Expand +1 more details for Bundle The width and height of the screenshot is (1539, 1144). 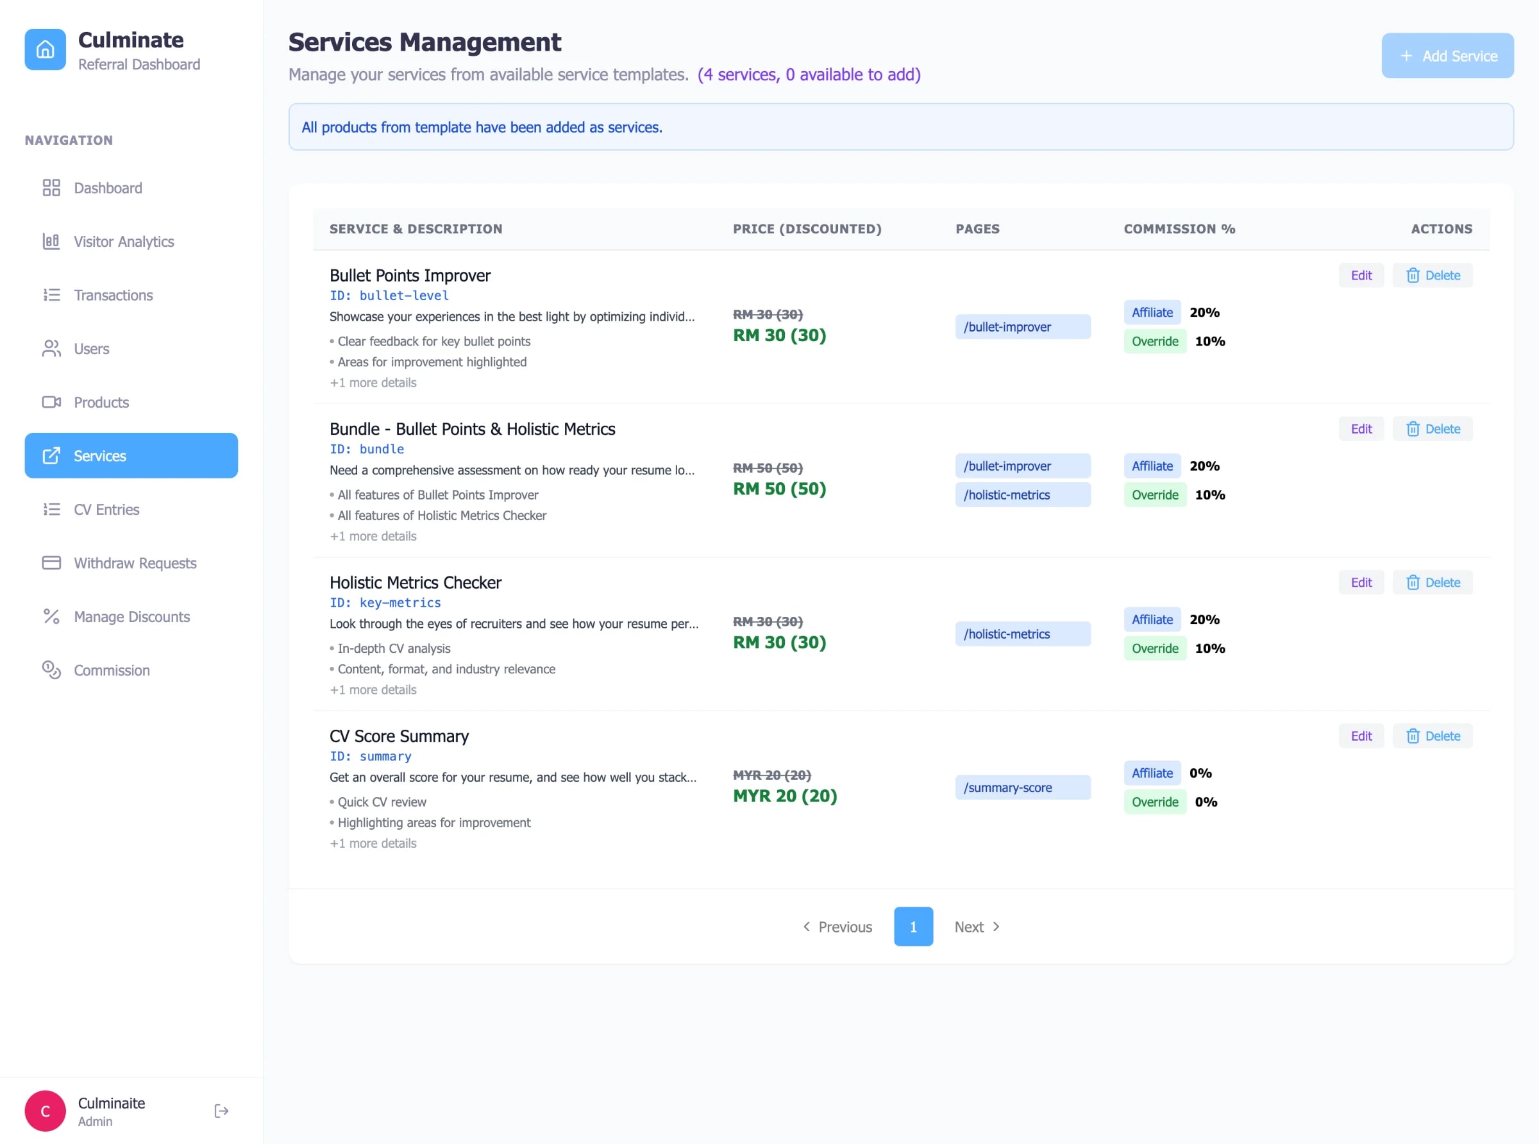point(373,537)
